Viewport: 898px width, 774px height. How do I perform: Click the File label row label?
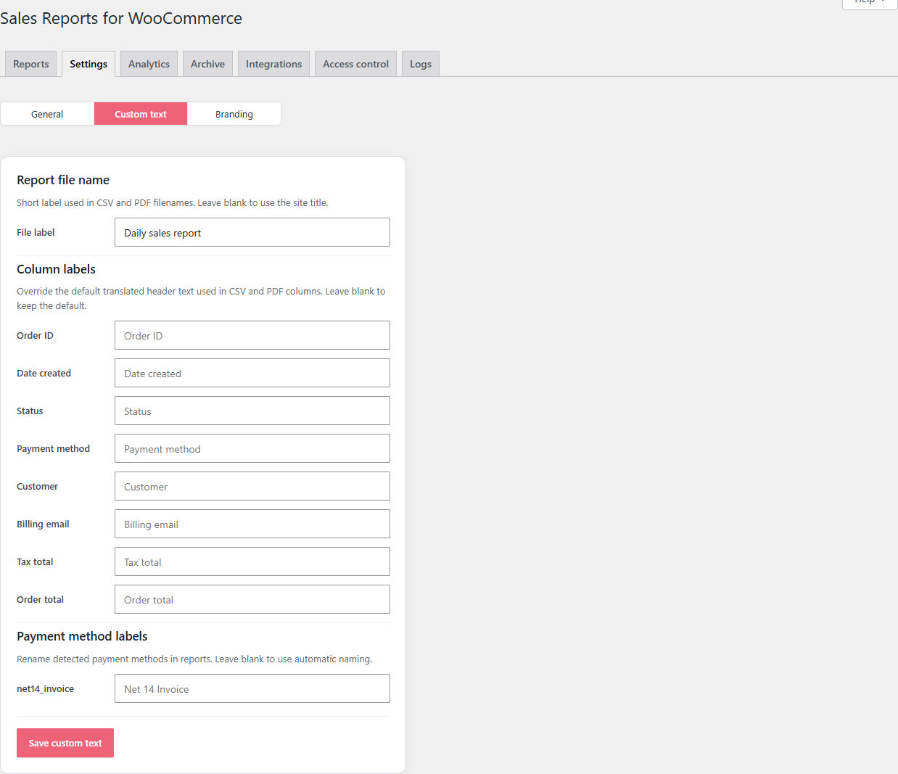[36, 232]
